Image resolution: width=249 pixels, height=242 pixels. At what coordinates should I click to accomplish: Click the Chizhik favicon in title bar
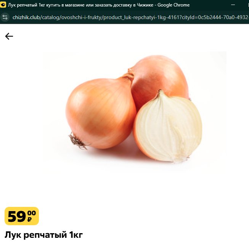3,5
